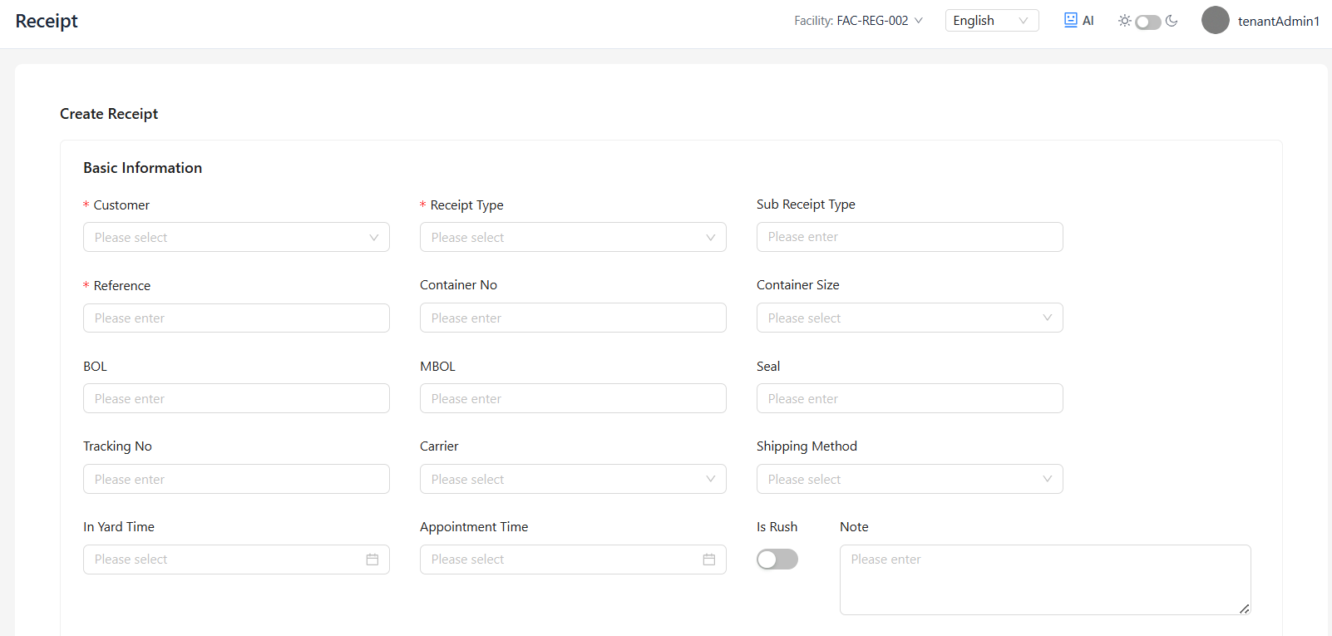Click the Receipt Type label
Image resolution: width=1332 pixels, height=636 pixels.
click(x=466, y=205)
